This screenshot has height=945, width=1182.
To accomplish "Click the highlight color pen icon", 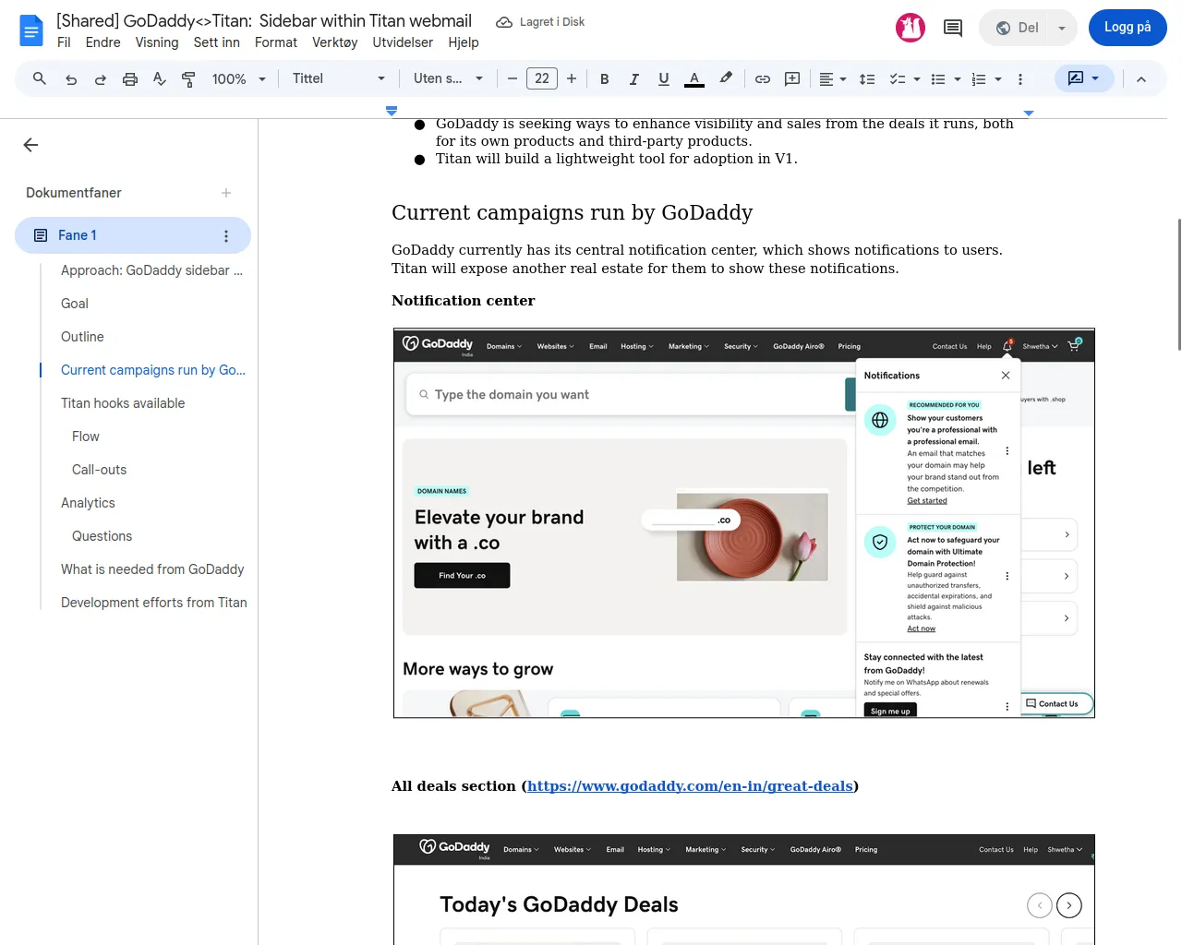I will point(726,79).
